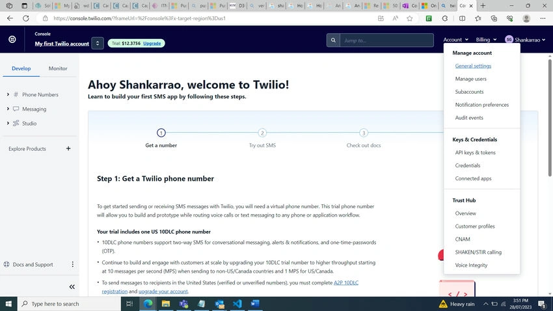Open the Shankarrao user menu
Image resolution: width=553 pixels, height=311 pixels.
pyautogui.click(x=525, y=40)
